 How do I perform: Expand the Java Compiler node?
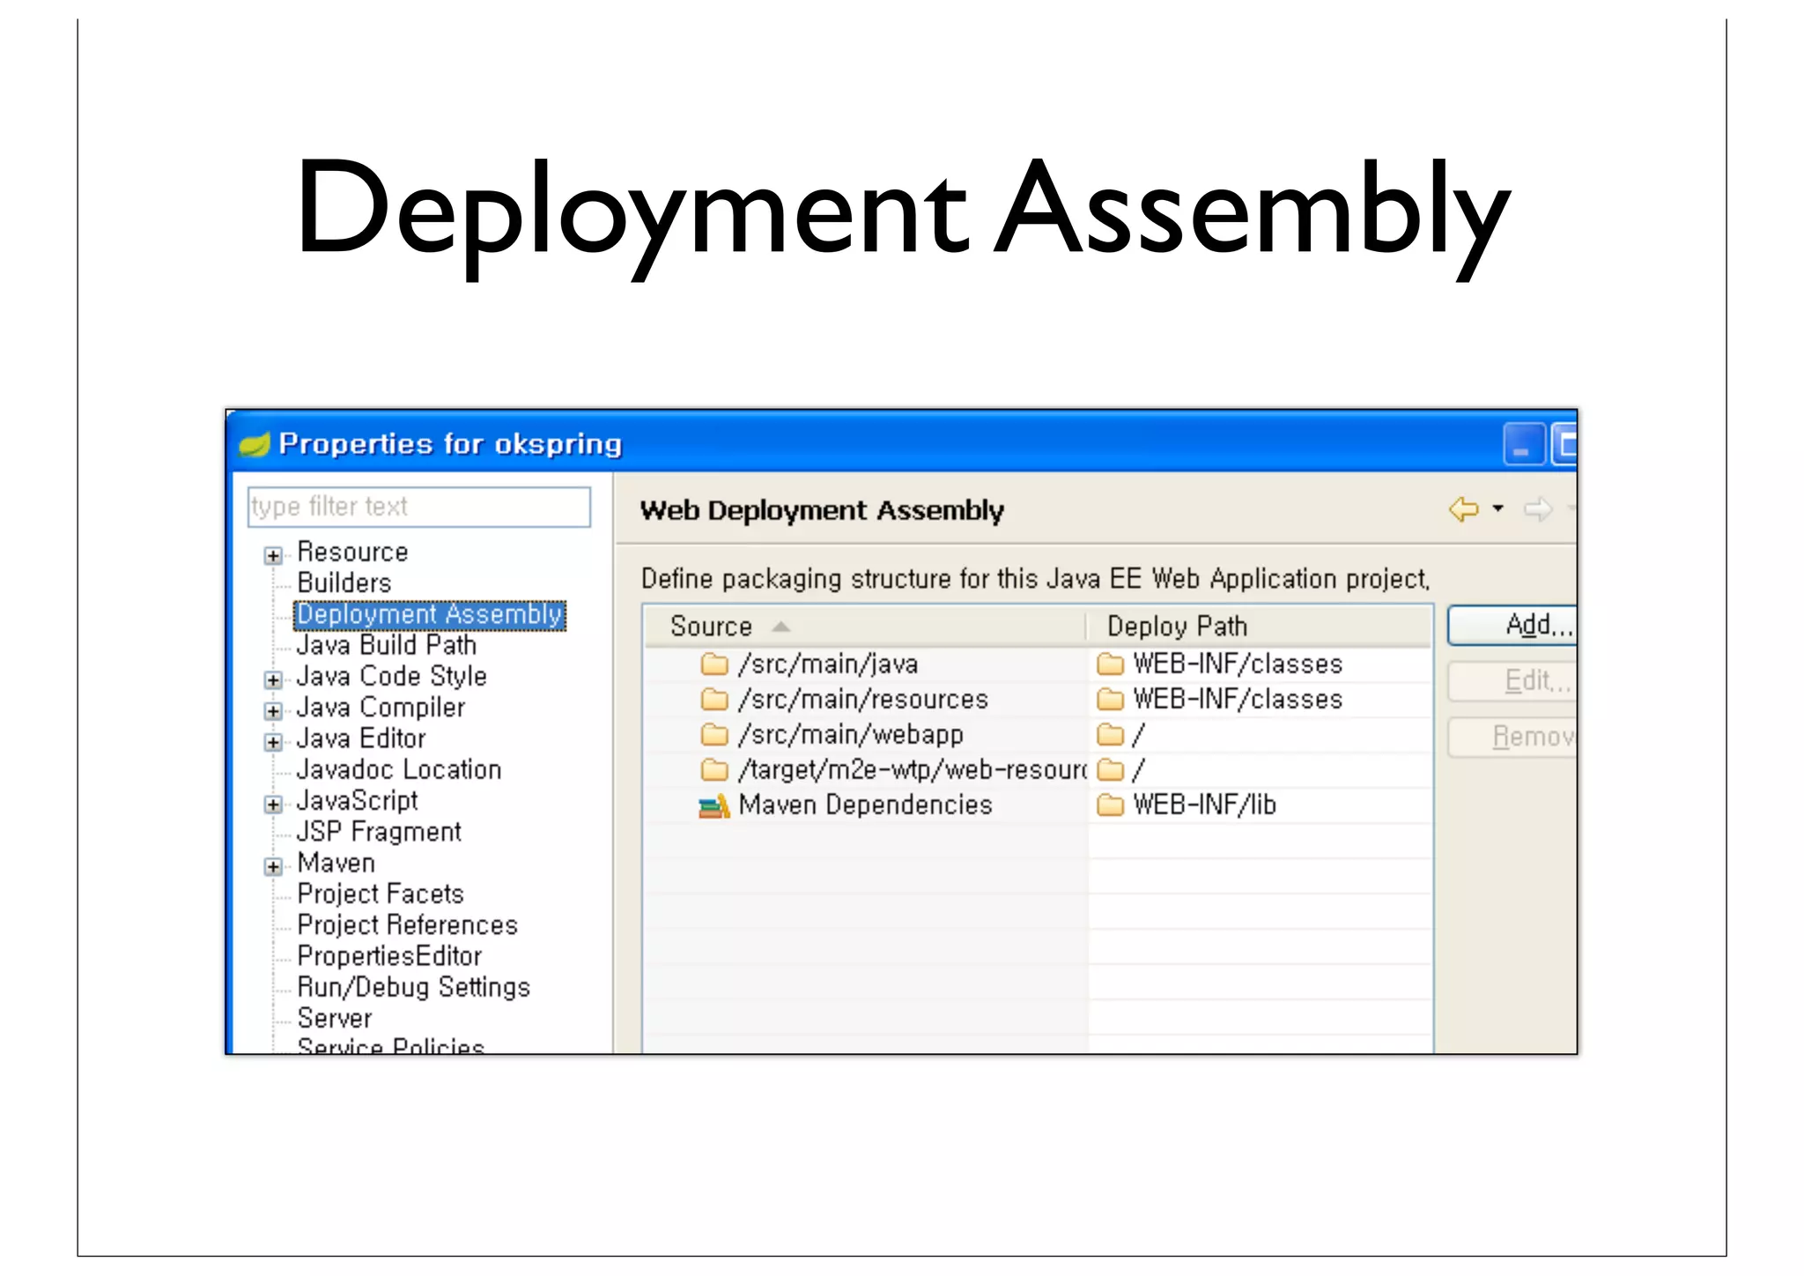tap(273, 710)
